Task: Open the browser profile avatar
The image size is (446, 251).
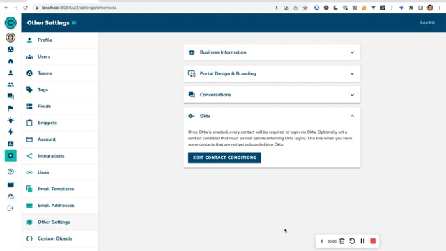Action: pos(430,8)
